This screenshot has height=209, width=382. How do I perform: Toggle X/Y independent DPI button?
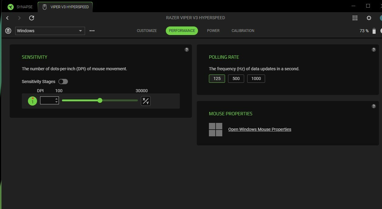pos(146,101)
